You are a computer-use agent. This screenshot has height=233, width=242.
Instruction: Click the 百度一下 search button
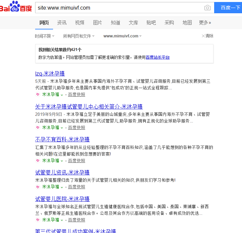228,8
